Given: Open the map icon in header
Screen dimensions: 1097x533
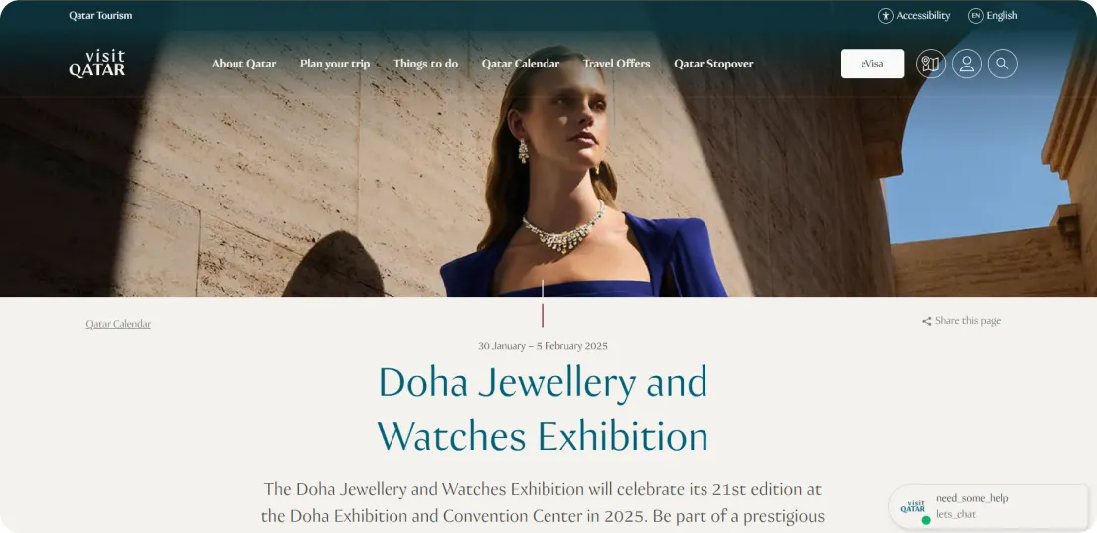Looking at the screenshot, I should pos(930,64).
